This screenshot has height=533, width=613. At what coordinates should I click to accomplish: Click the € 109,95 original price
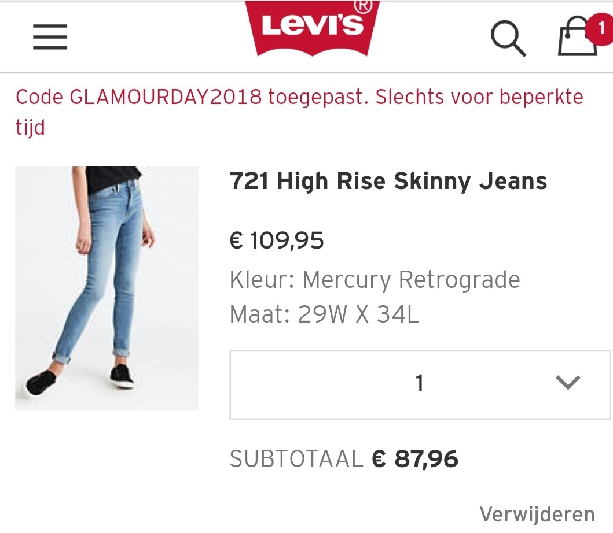click(277, 240)
